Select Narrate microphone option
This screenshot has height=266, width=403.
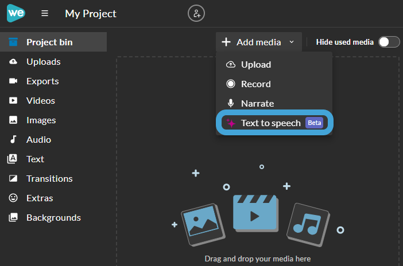pyautogui.click(x=274, y=103)
